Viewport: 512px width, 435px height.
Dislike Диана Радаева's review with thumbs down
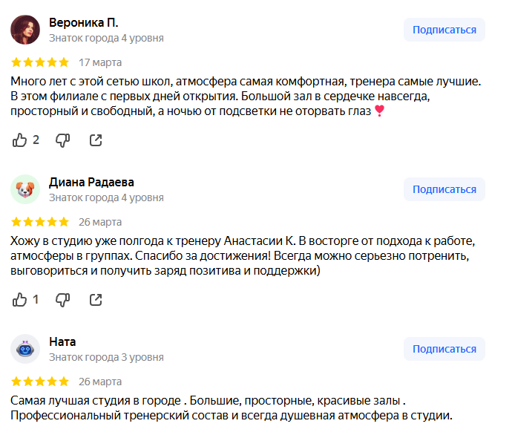62,300
